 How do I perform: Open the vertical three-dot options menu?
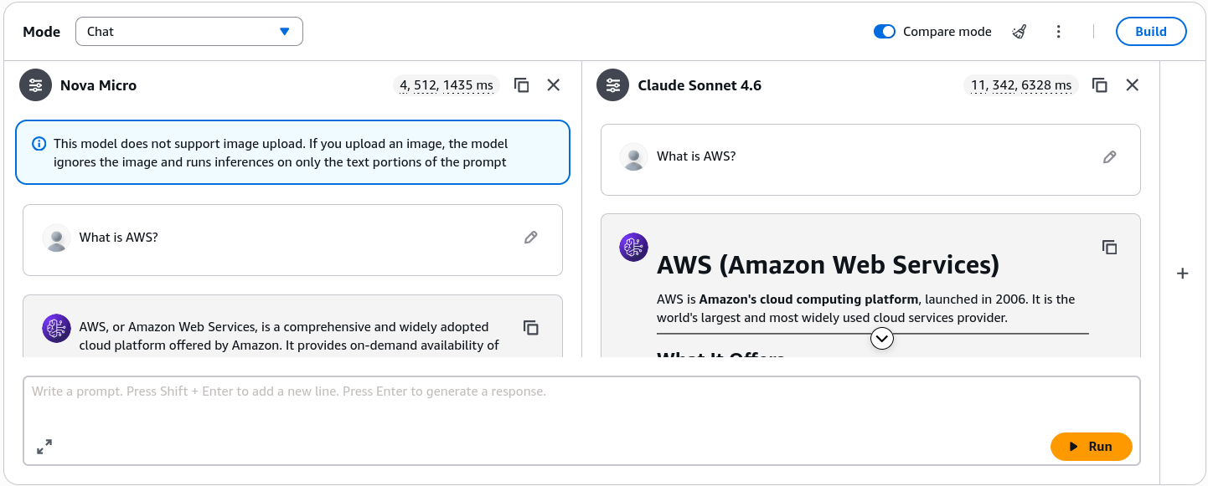coord(1059,32)
